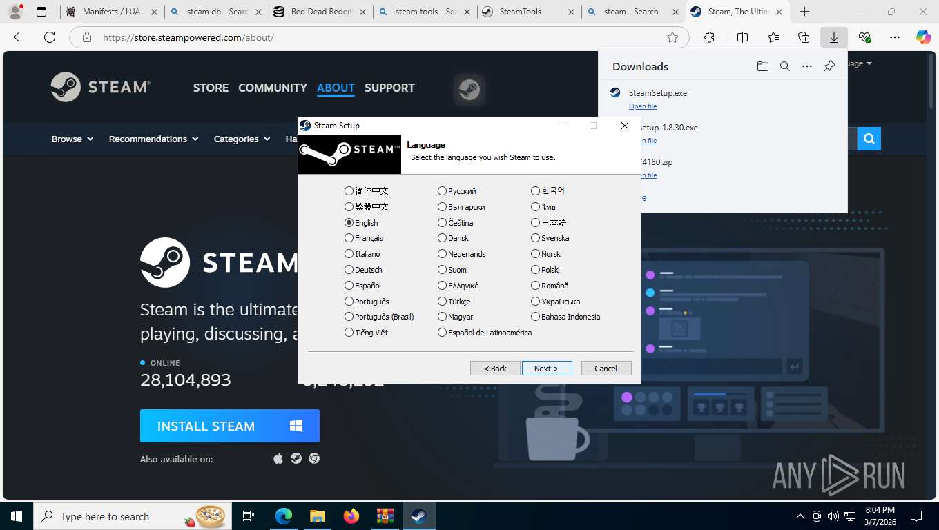Search downloads with magnifier icon

click(785, 66)
